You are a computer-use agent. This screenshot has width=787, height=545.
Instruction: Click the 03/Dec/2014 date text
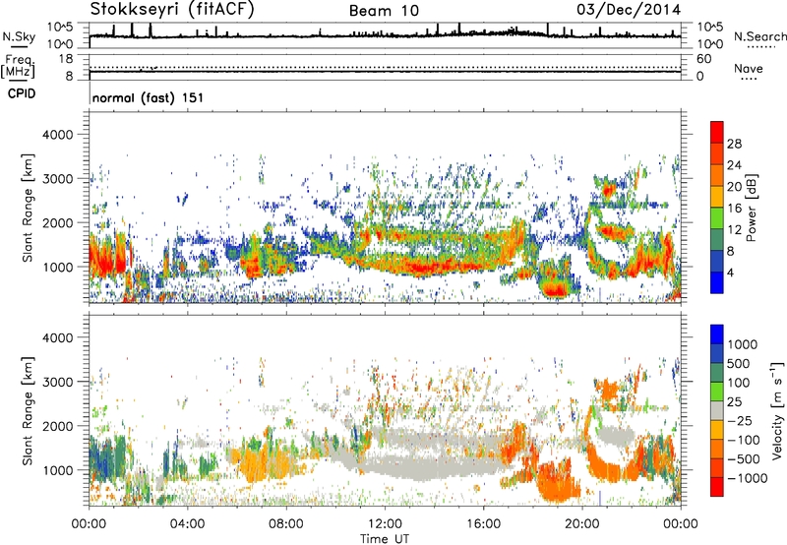tap(629, 10)
